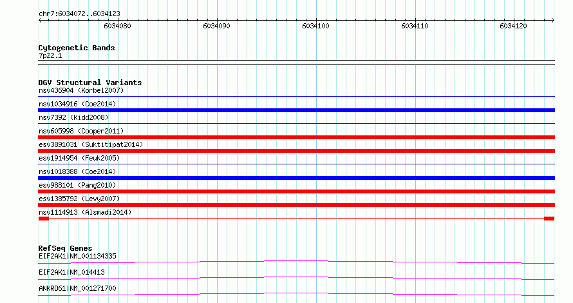Click left arrow end of ruler

40,21
